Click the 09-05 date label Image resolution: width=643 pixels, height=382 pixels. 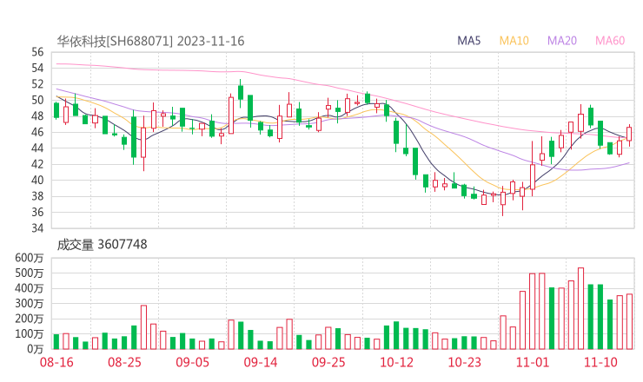tap(192, 362)
